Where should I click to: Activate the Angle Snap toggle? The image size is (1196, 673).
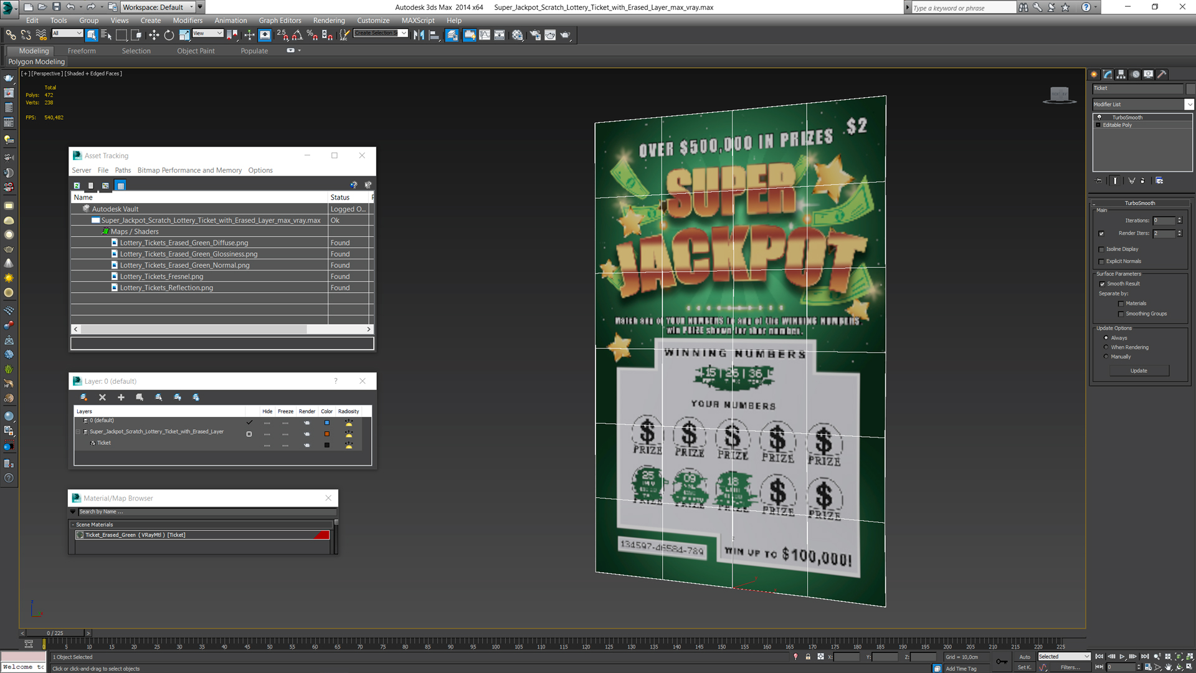297,36
